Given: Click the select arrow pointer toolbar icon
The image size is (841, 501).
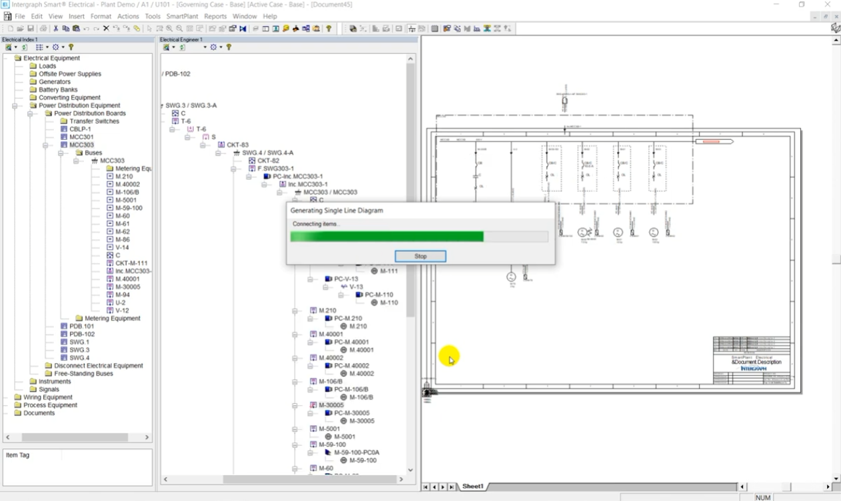Looking at the screenshot, I should [x=149, y=29].
